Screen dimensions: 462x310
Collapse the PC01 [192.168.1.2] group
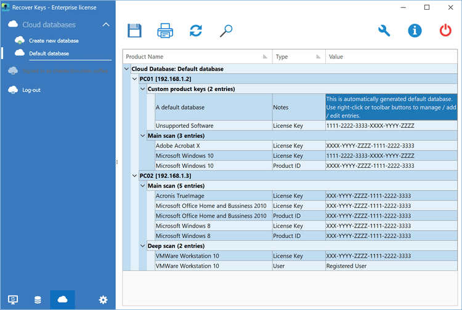[135, 79]
